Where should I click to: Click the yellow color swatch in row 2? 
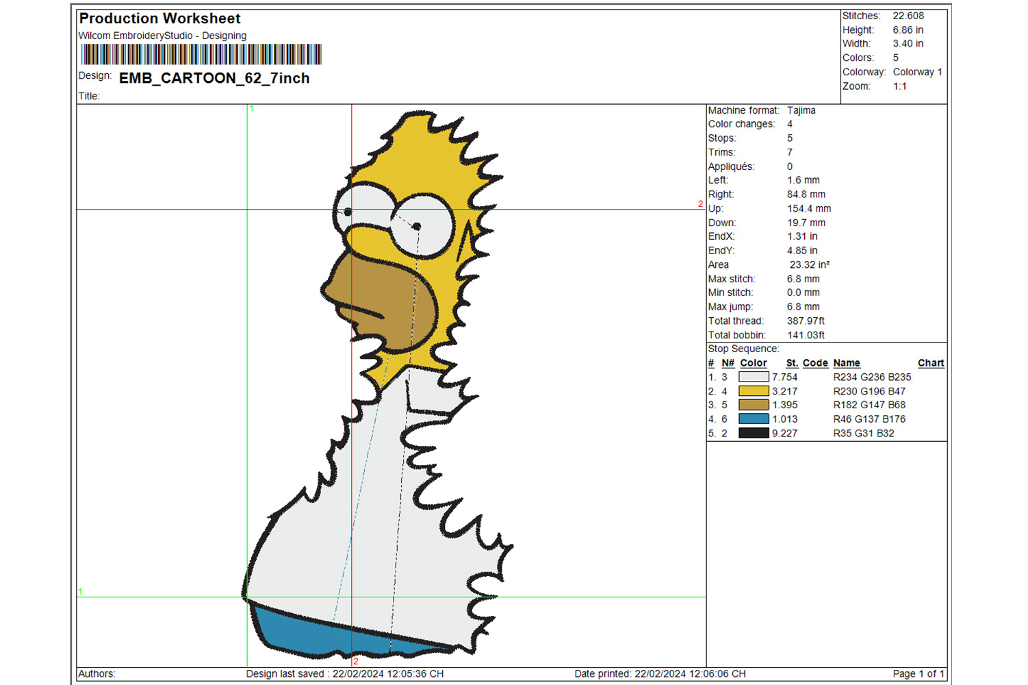pyautogui.click(x=754, y=391)
